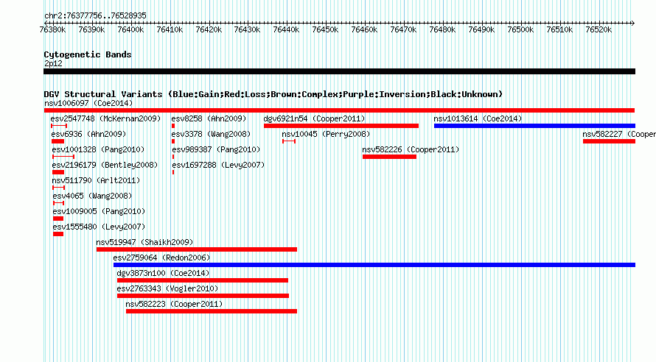
Task: Select the blue nsv1013614 gain bar
Action: 534,126
